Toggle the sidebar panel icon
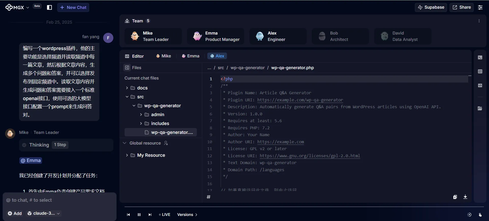This screenshot has width=489, height=221. (49, 7)
